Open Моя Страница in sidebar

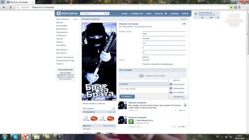pyautogui.click(x=62, y=19)
